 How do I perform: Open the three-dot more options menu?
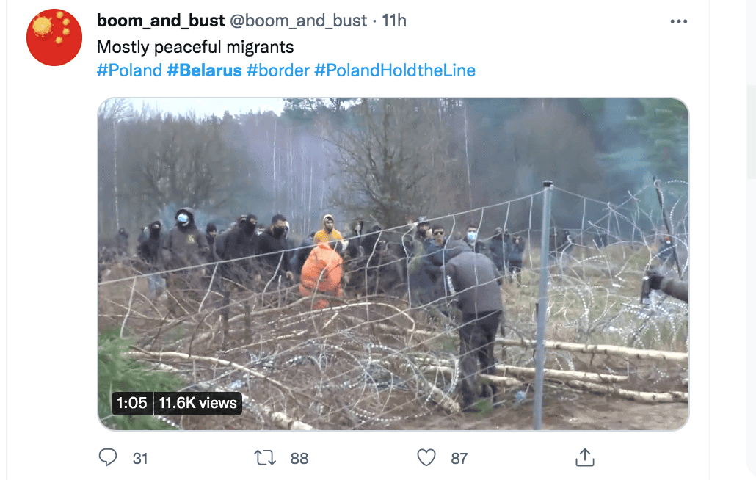679,21
